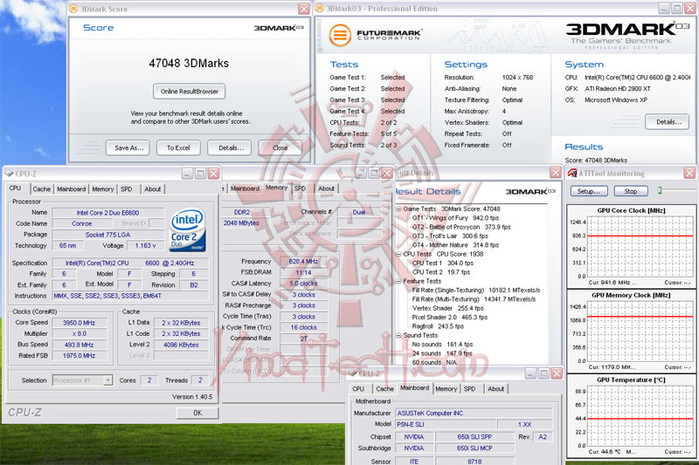Select GT1 - Wings of Fury result
This screenshot has width=699, height=465.
(x=455, y=218)
